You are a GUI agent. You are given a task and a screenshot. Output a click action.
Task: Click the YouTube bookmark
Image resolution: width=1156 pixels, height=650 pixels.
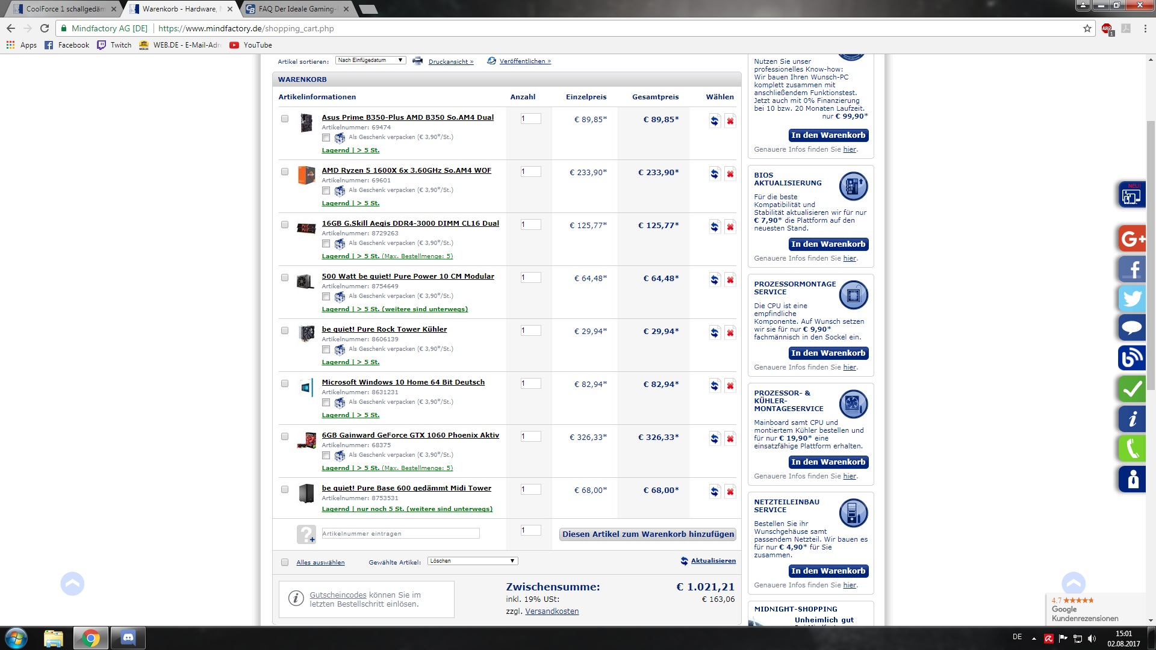[x=251, y=45]
